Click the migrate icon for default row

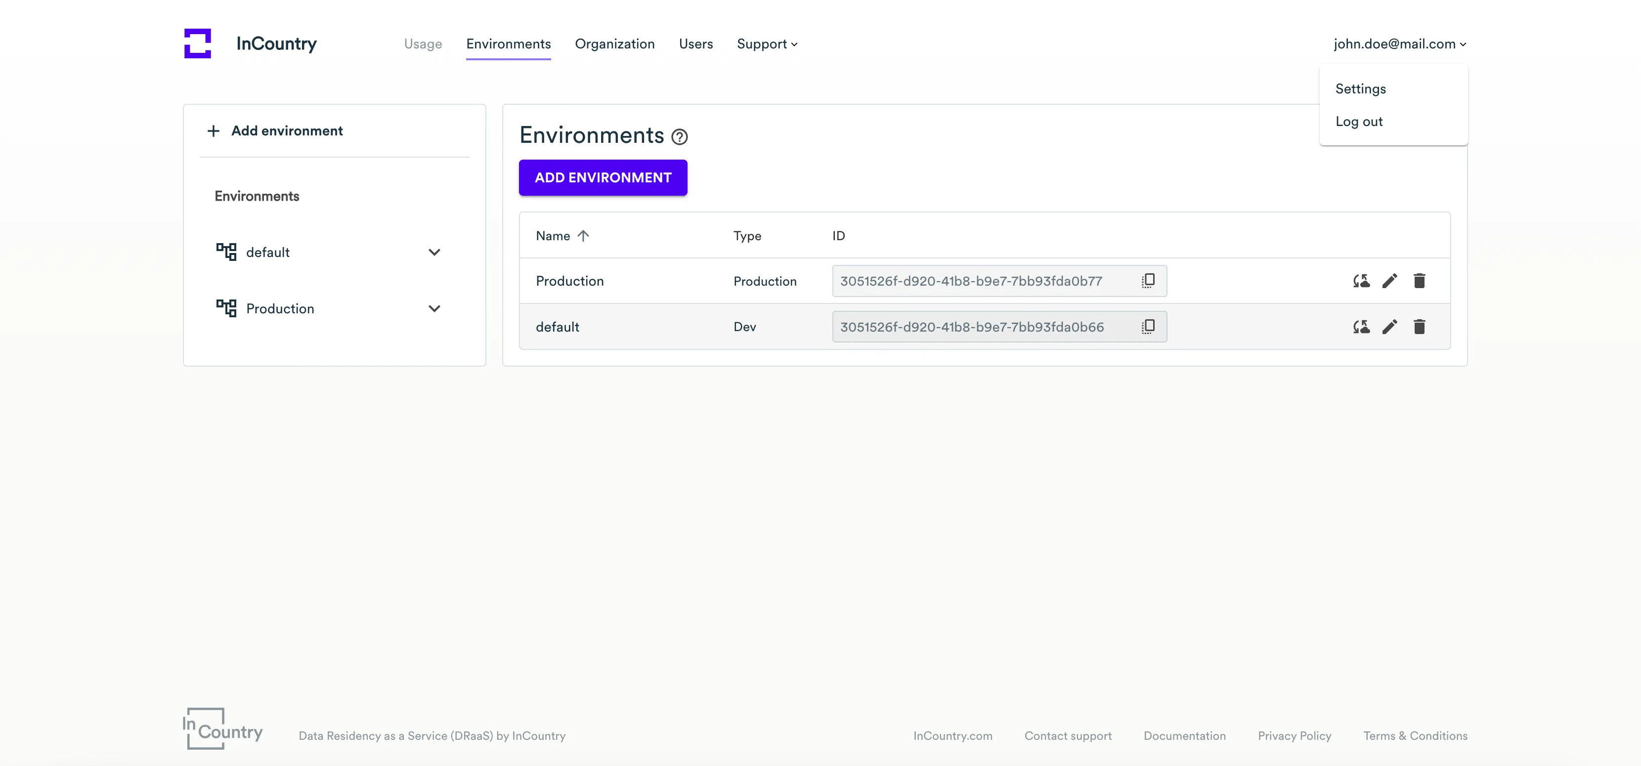[1361, 327]
